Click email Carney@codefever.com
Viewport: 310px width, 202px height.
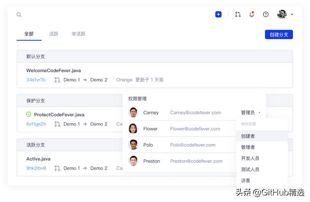(196, 113)
